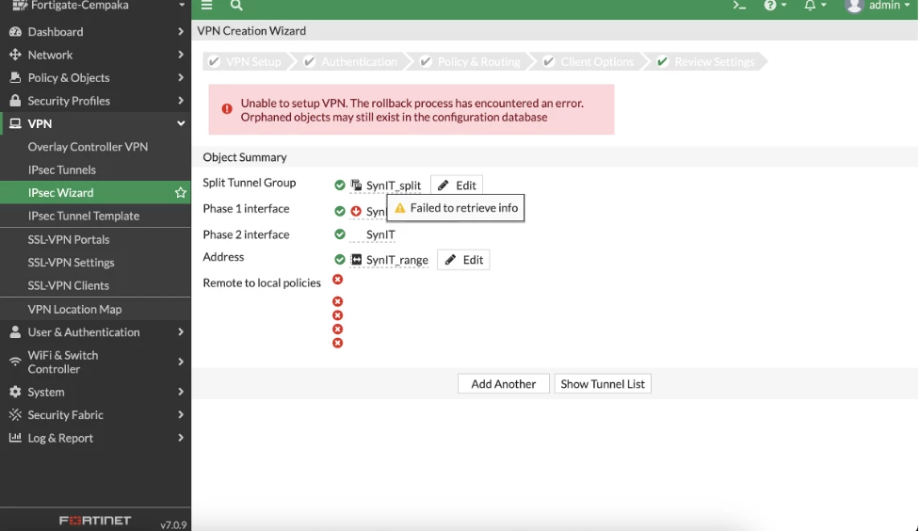Click the SynIT_range object link

(397, 260)
